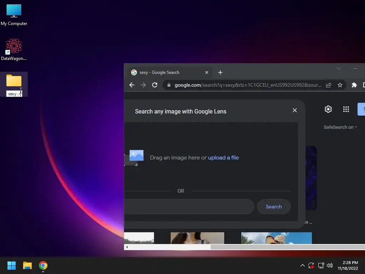Share this page icon

coord(329,85)
